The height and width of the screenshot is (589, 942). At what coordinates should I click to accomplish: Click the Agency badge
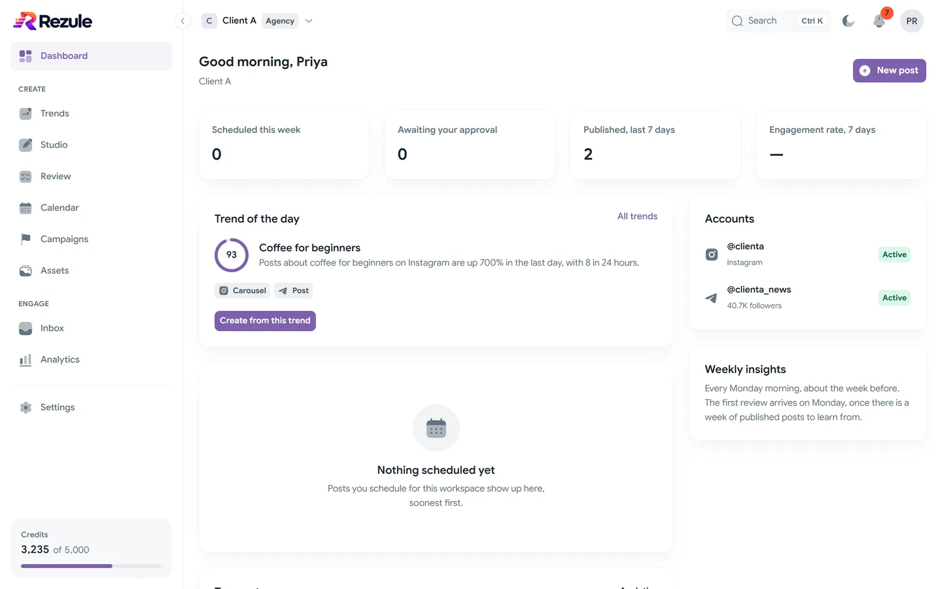(x=280, y=21)
